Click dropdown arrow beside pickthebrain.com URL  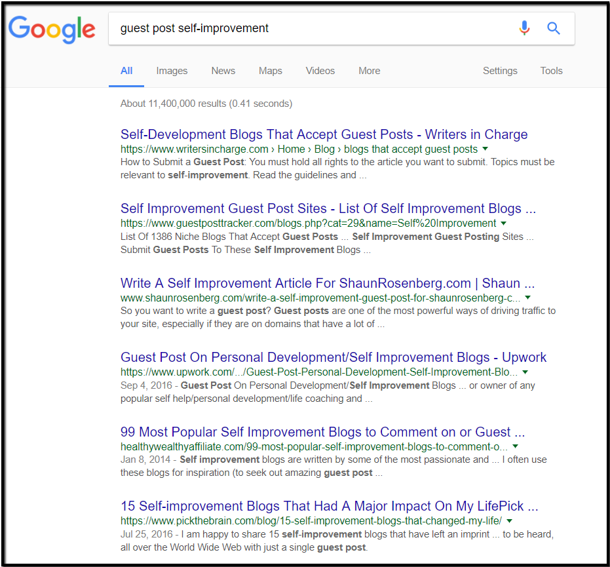(x=509, y=521)
